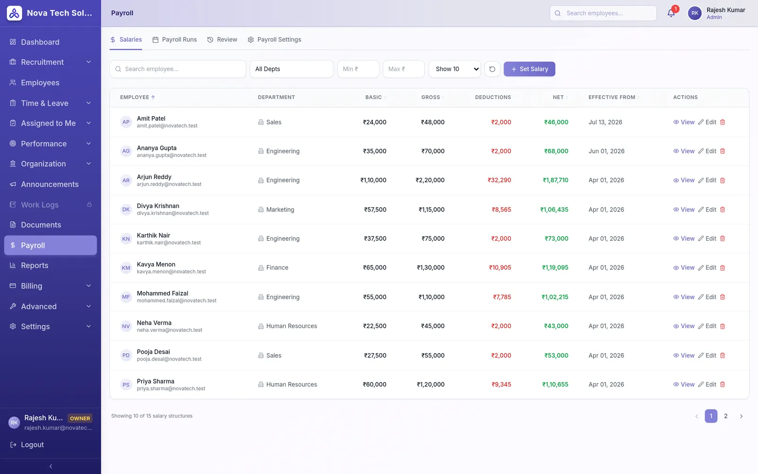Open Announcements in sidebar
The height and width of the screenshot is (474, 758).
click(x=50, y=184)
